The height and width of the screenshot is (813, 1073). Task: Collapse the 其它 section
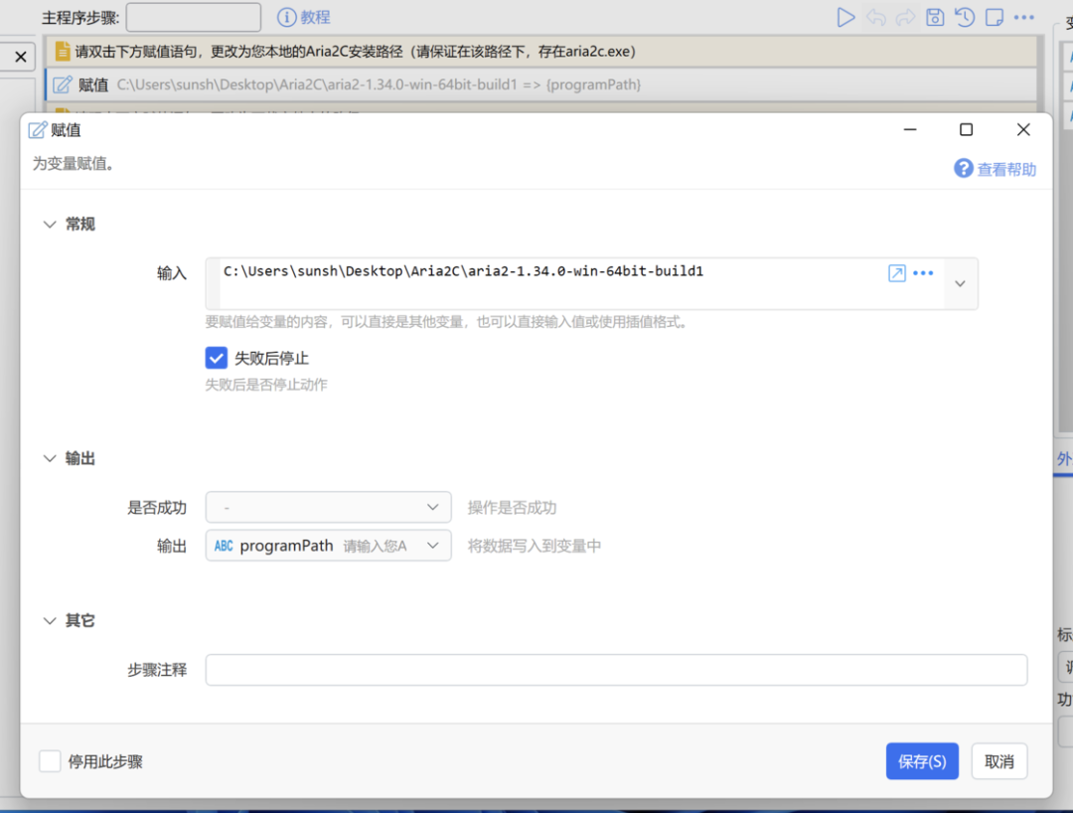50,621
